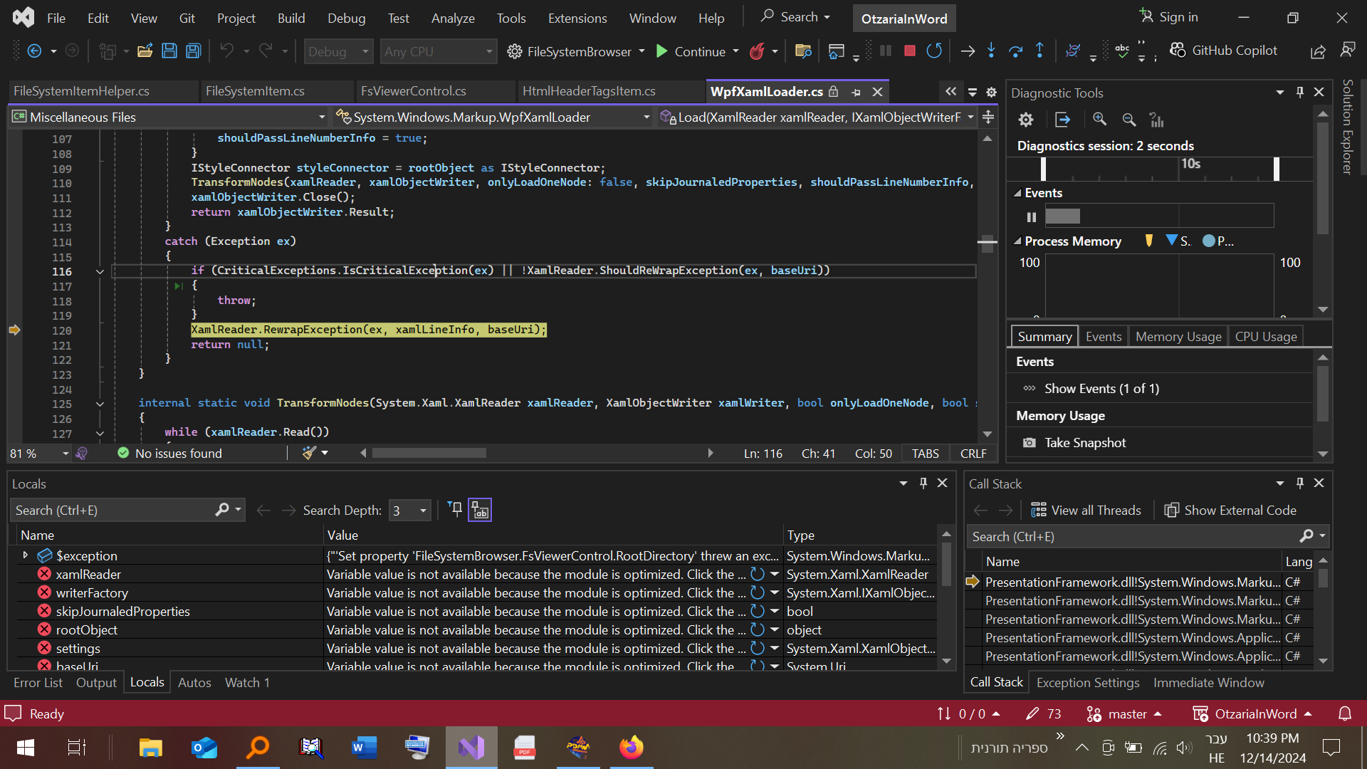Screen dimensions: 1367x769
Task: Toggle the Locals pin properties button
Action: [x=455, y=510]
